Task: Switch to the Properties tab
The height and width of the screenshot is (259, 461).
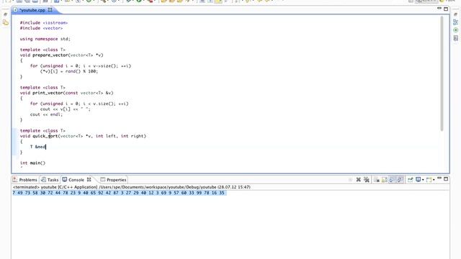Action: pyautogui.click(x=114, y=180)
